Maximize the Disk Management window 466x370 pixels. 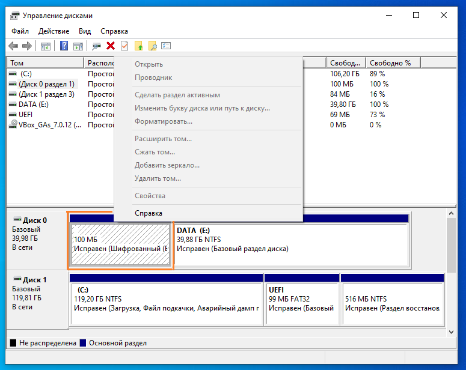pos(416,15)
